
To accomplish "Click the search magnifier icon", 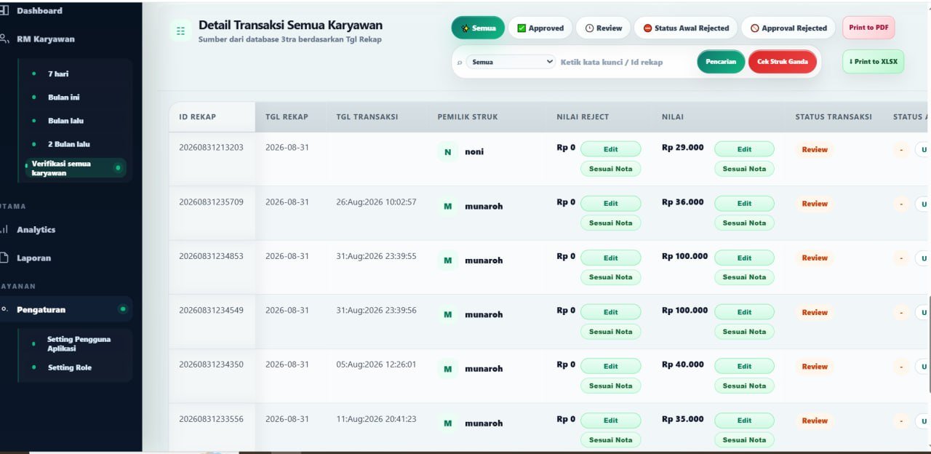I will tap(460, 63).
